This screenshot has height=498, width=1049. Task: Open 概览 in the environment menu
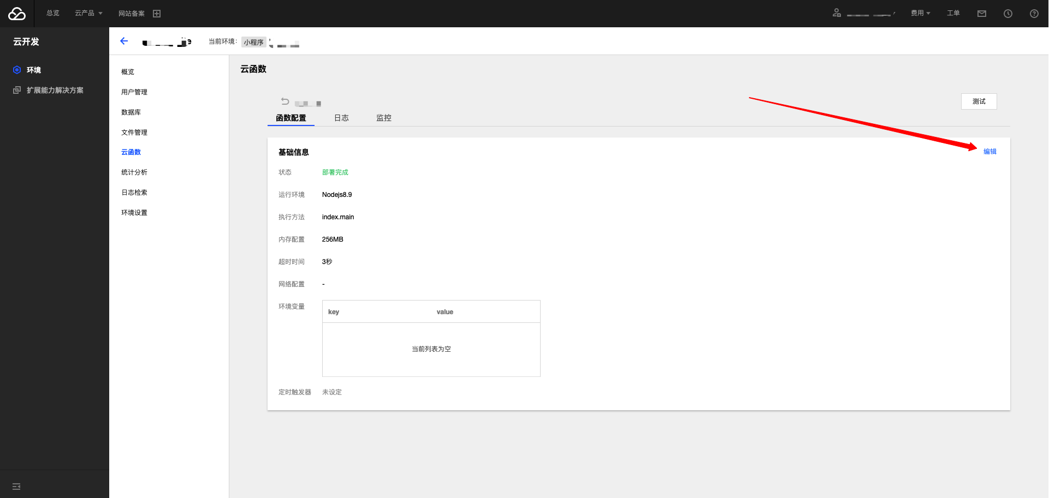click(128, 72)
